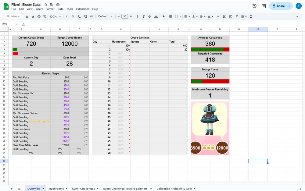
Task: Open the Data menu
Action: coord(60,9)
